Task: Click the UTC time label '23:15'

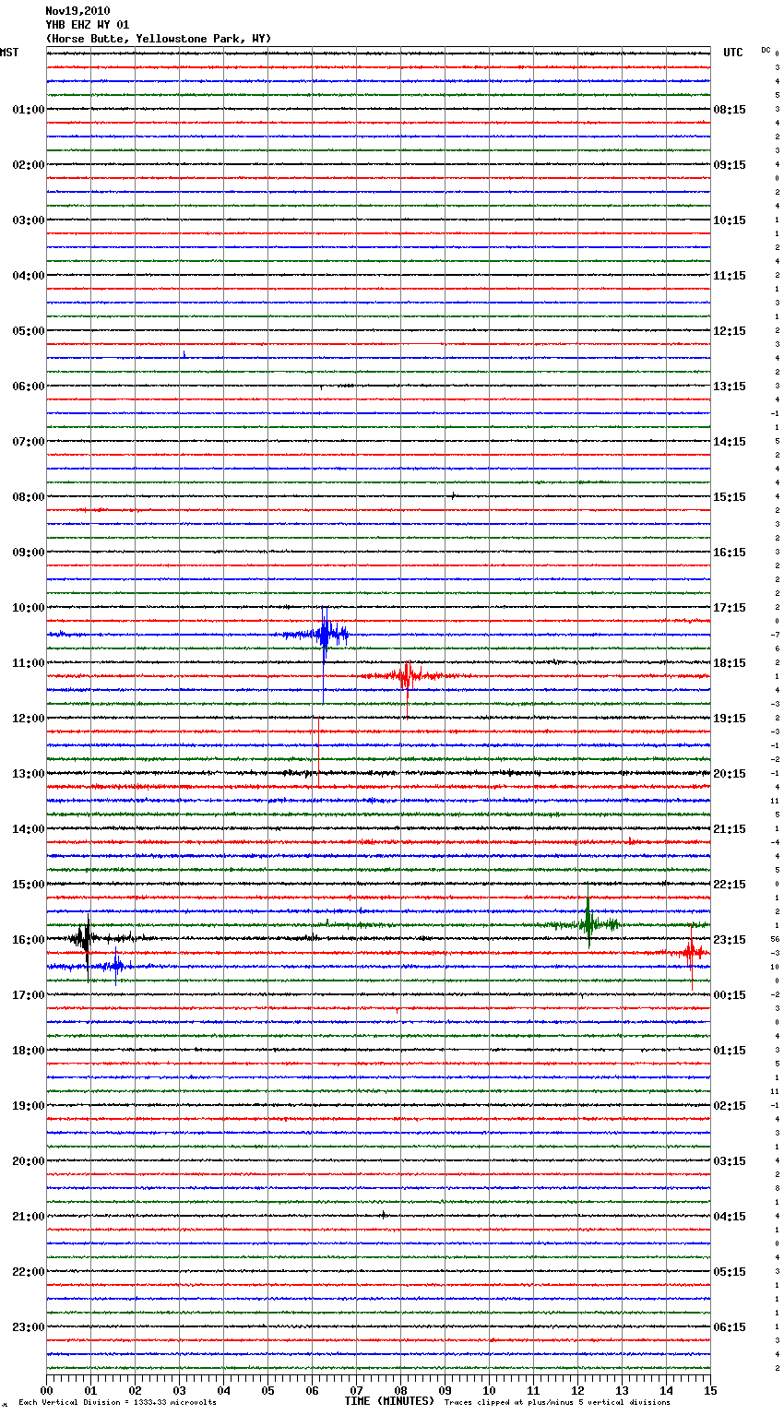Action: coord(730,940)
